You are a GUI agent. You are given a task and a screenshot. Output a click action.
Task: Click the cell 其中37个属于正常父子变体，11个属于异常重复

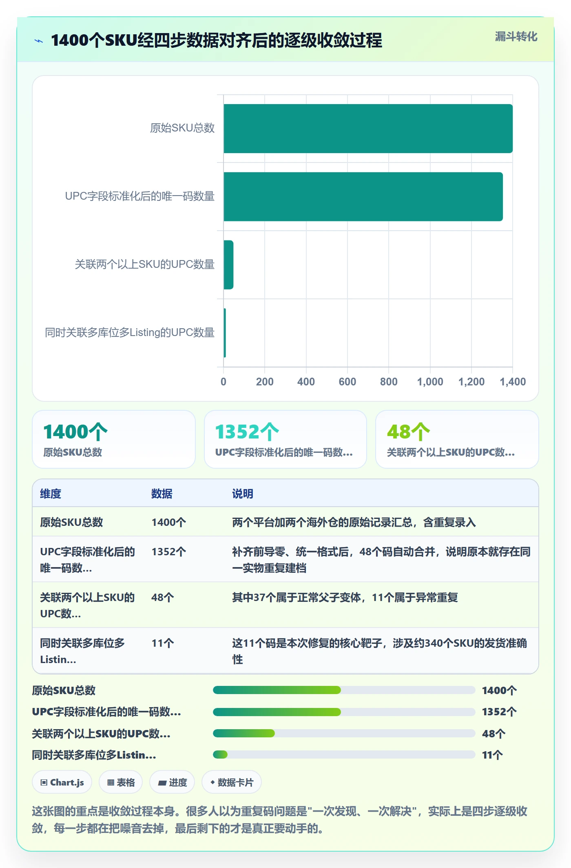[345, 597]
